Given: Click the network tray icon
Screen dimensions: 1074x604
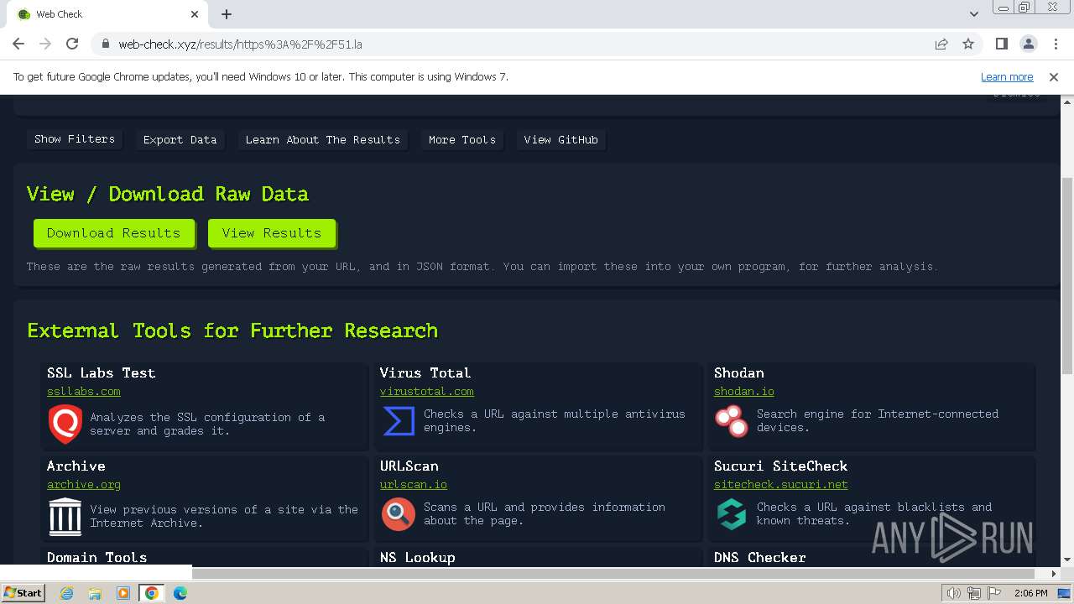Looking at the screenshot, I should pyautogui.click(x=974, y=593).
